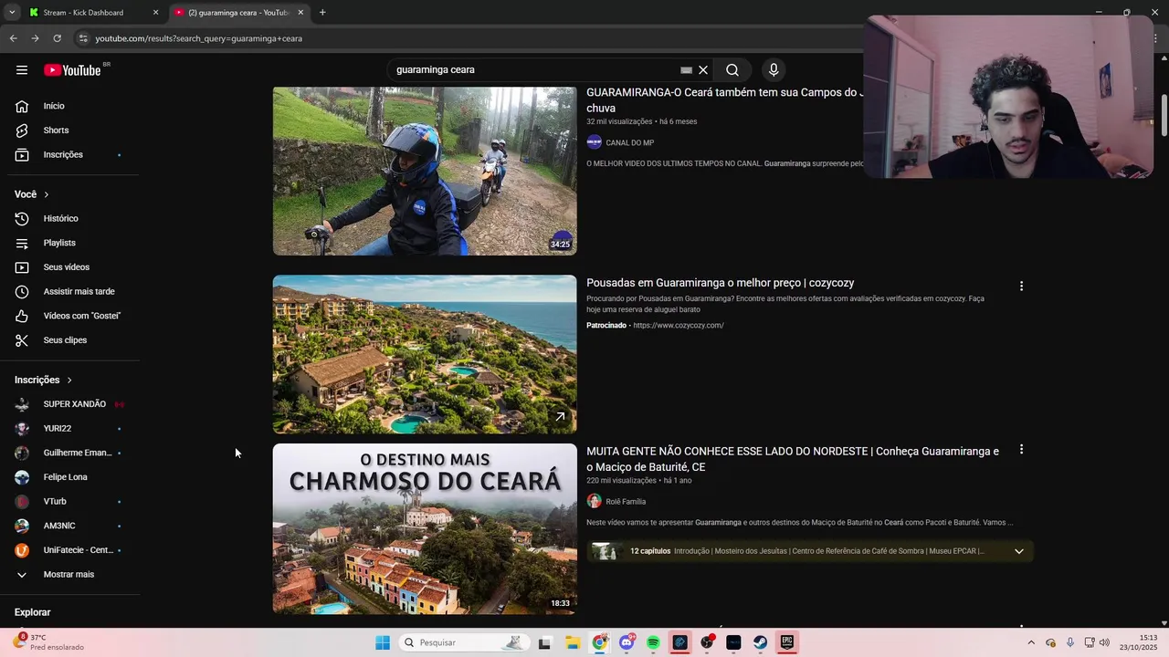Close the Kick Dashboard tab
Viewport: 1169px width, 657px height.
click(155, 13)
